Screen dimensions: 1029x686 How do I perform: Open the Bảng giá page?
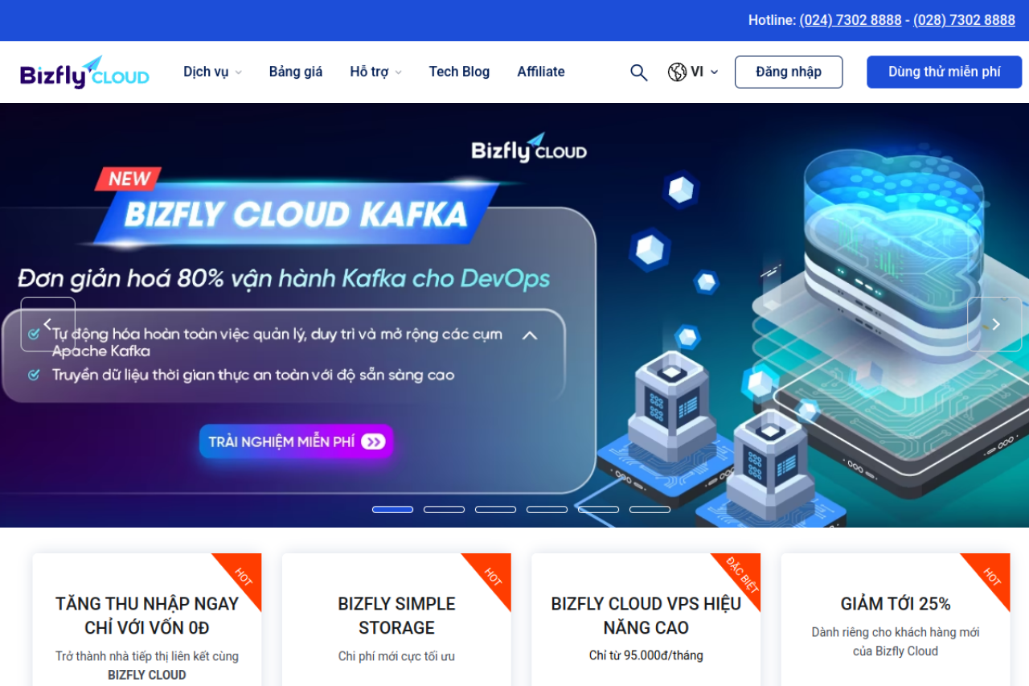pyautogui.click(x=296, y=72)
